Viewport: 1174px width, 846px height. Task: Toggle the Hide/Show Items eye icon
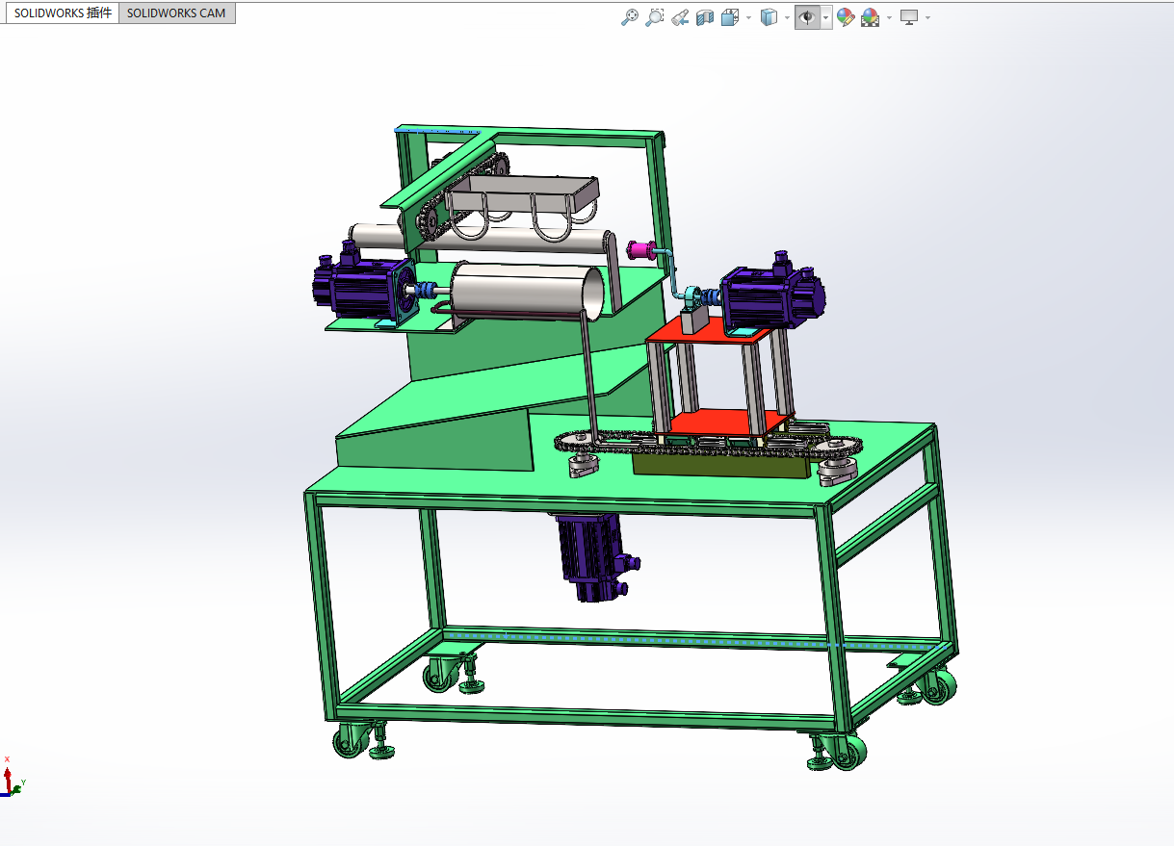tap(807, 16)
